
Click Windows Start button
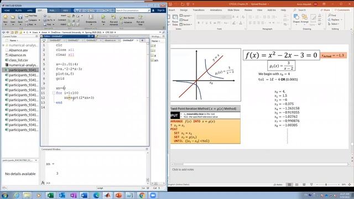tap(4, 195)
